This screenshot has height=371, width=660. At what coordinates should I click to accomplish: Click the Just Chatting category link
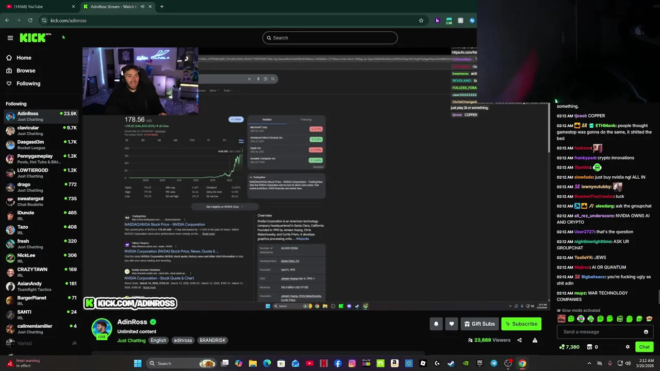pos(131,341)
